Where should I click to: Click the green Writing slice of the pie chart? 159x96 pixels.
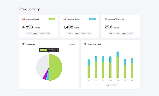56,67
